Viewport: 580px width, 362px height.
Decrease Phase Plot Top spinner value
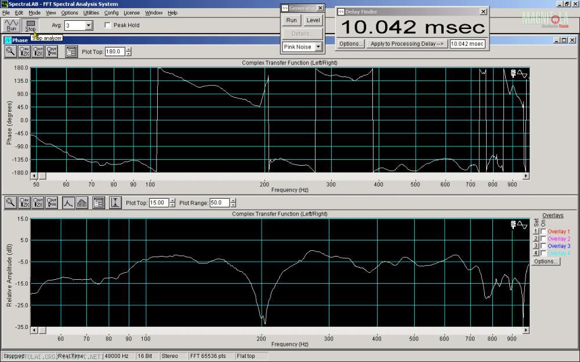pos(128,54)
